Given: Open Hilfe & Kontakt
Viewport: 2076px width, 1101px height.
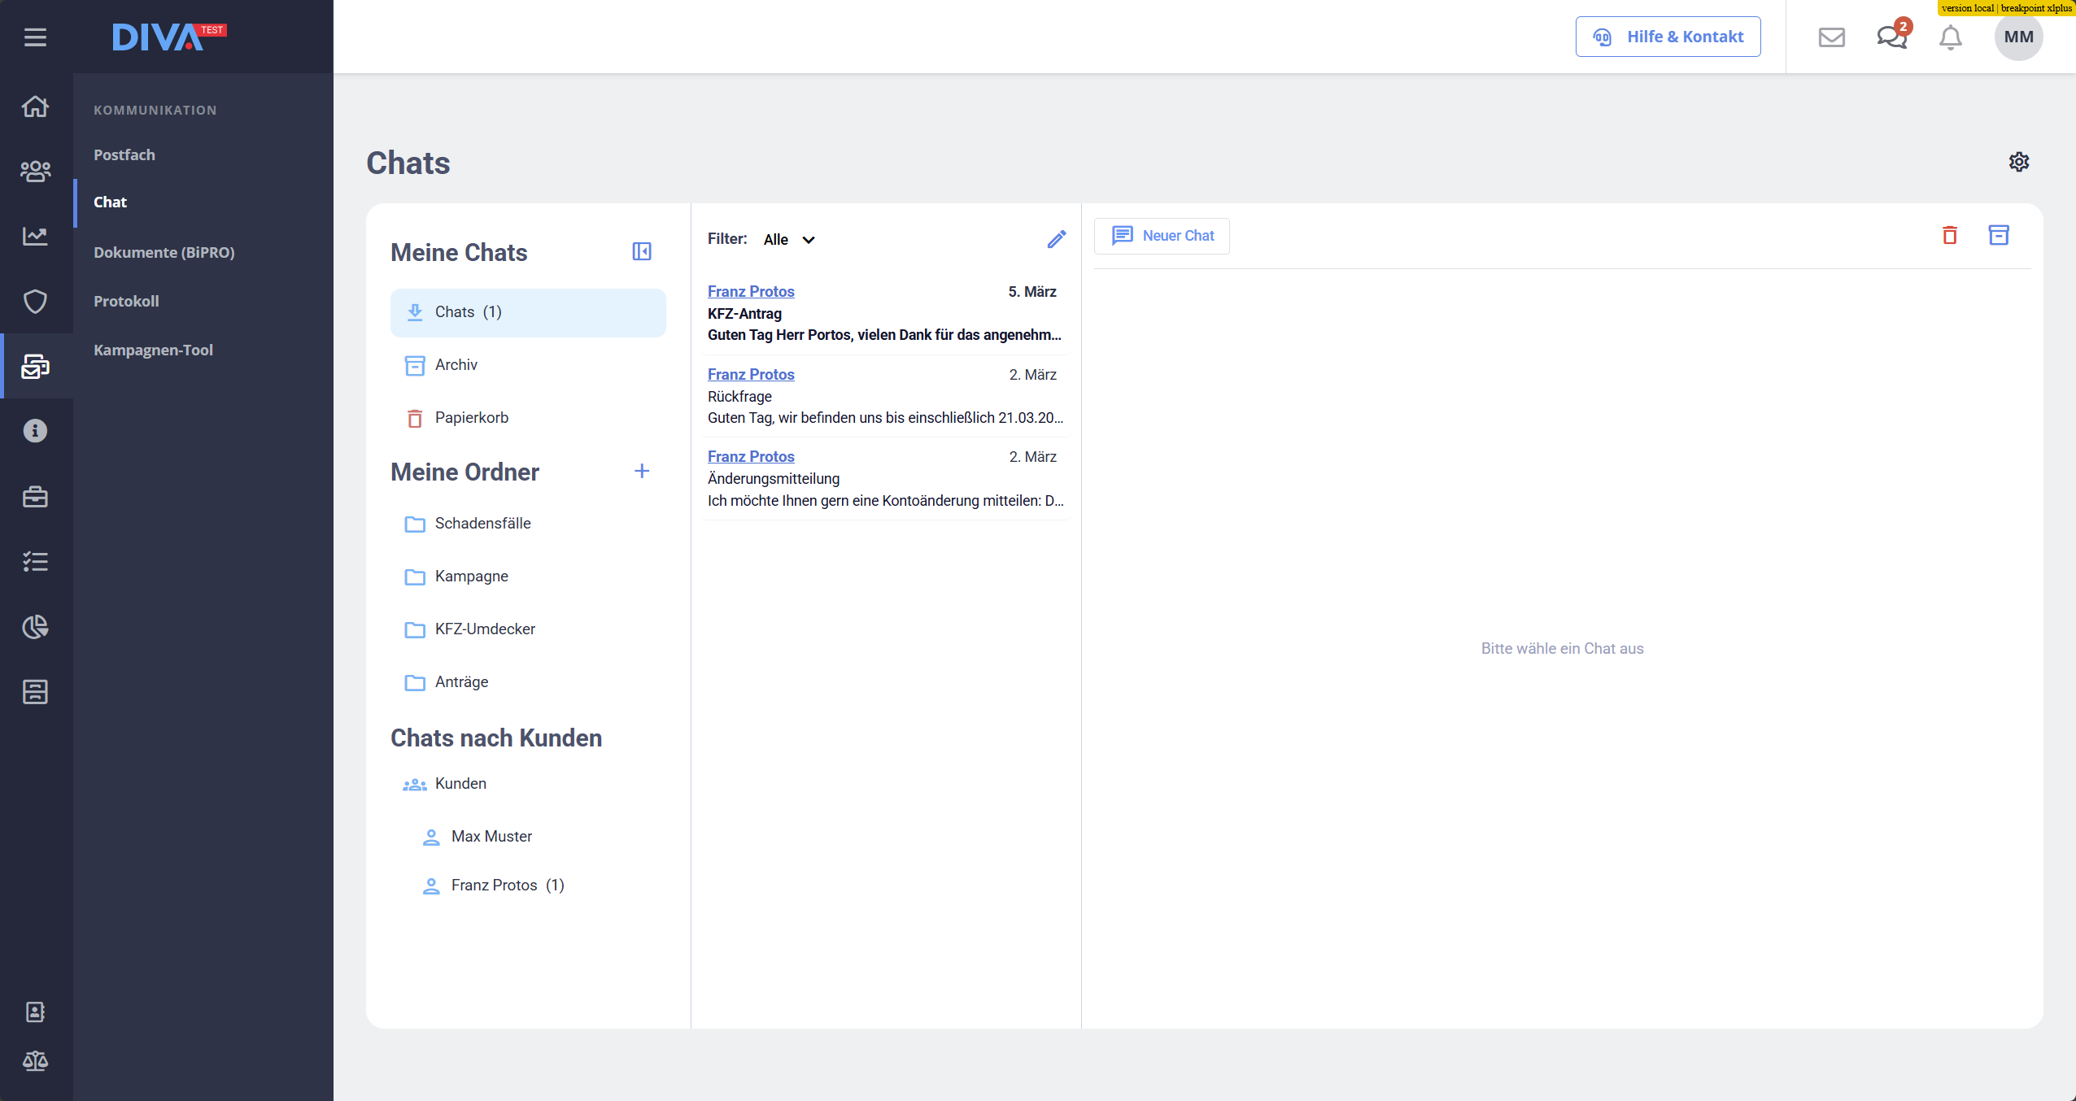Looking at the screenshot, I should click(x=1668, y=37).
